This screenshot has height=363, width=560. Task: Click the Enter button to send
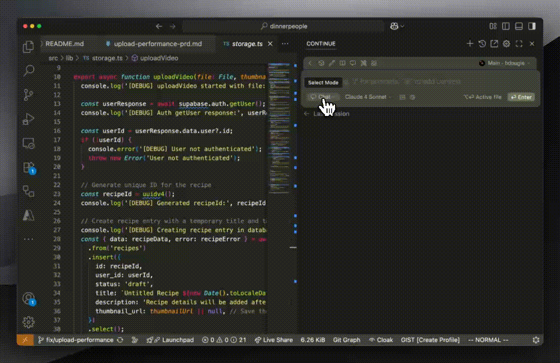coord(521,97)
